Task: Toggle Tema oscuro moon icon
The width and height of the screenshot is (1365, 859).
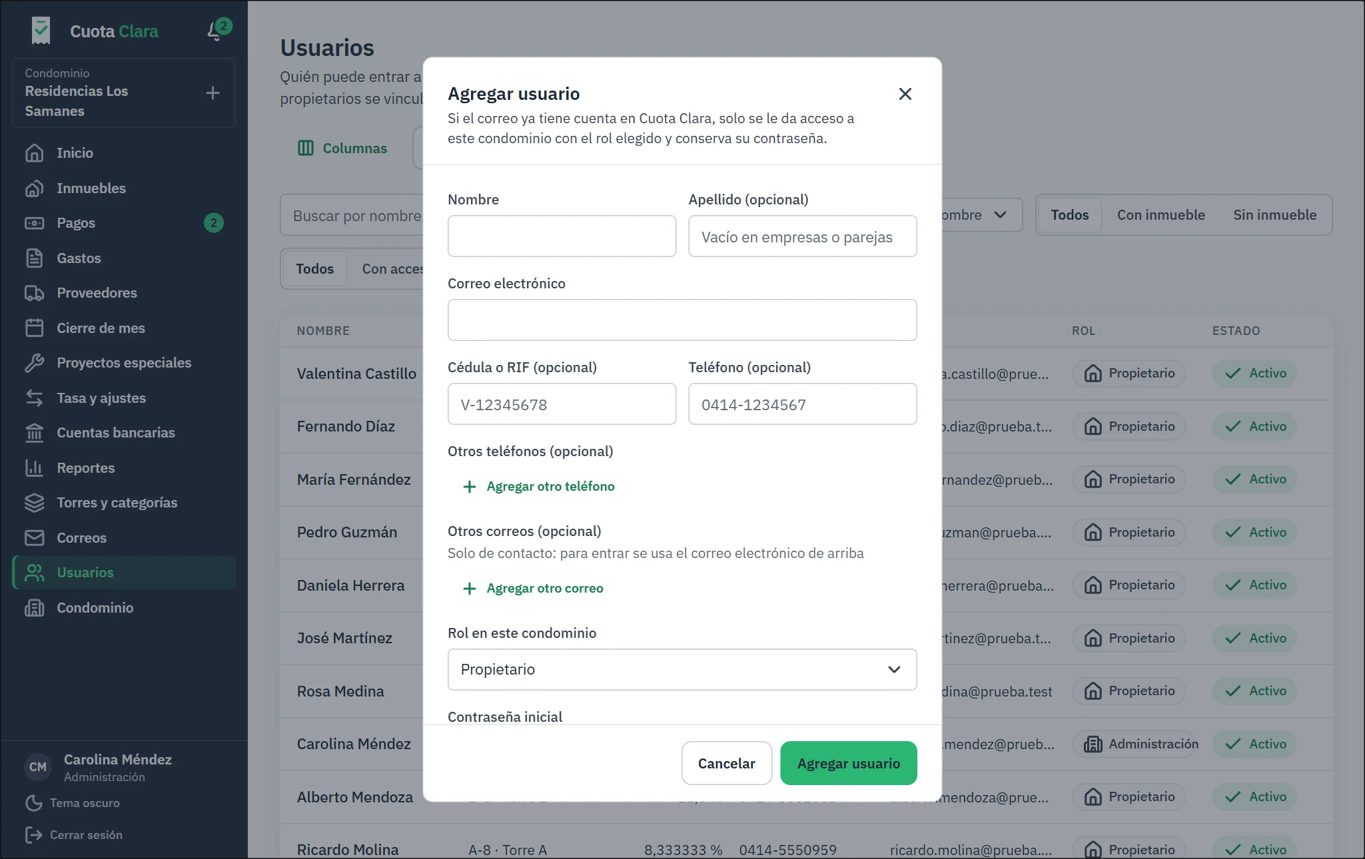Action: tap(33, 803)
